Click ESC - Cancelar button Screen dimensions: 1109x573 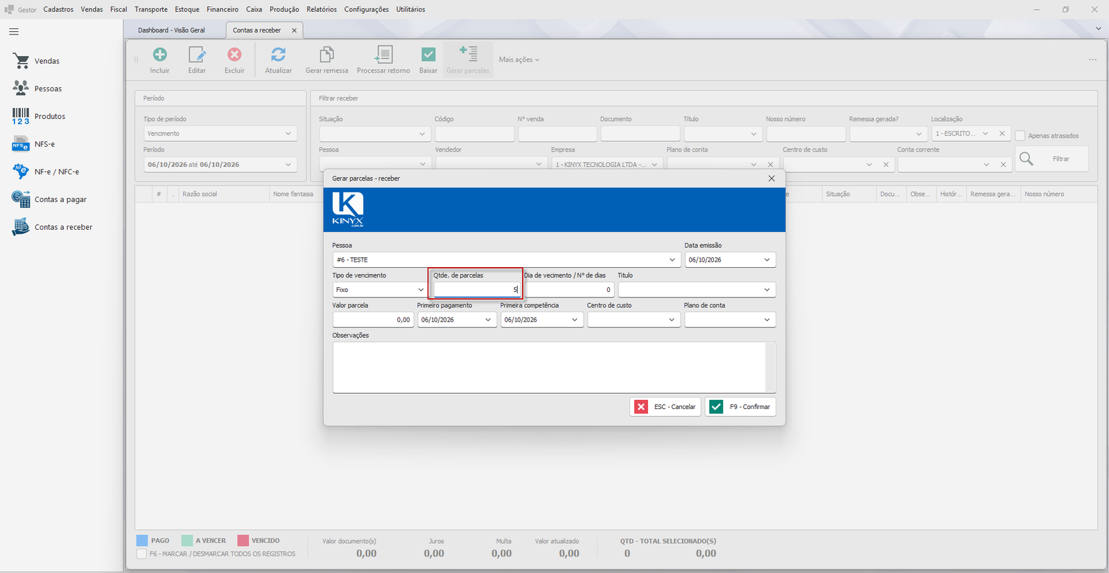click(x=665, y=407)
